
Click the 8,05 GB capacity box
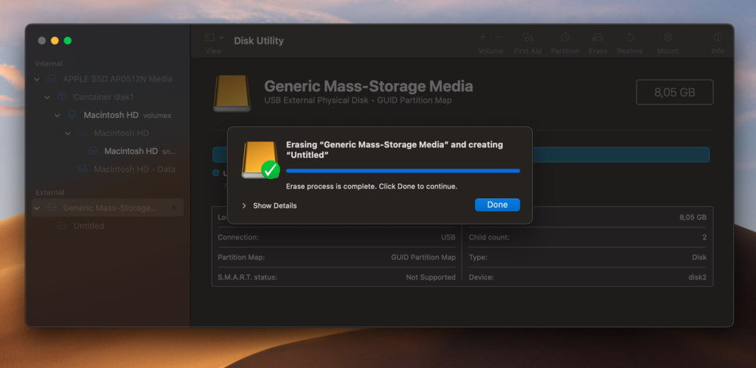[674, 92]
